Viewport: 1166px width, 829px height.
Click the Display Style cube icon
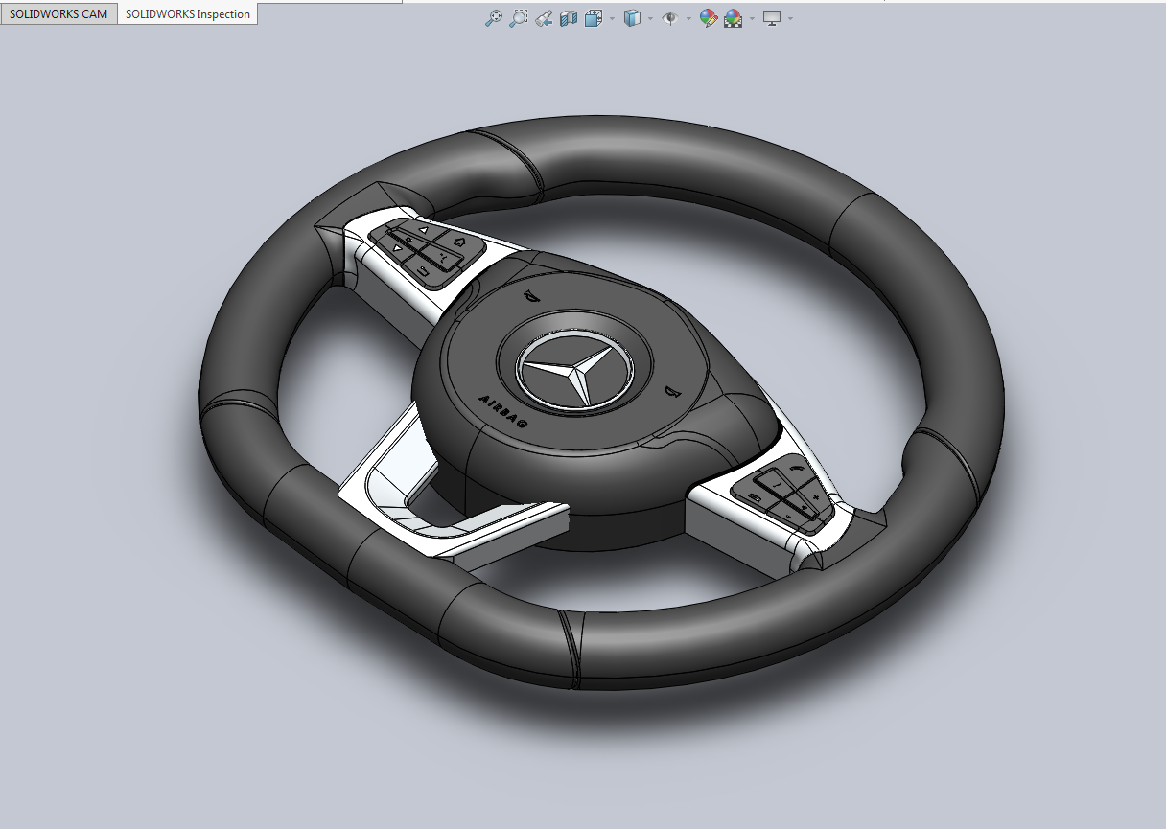pos(632,17)
